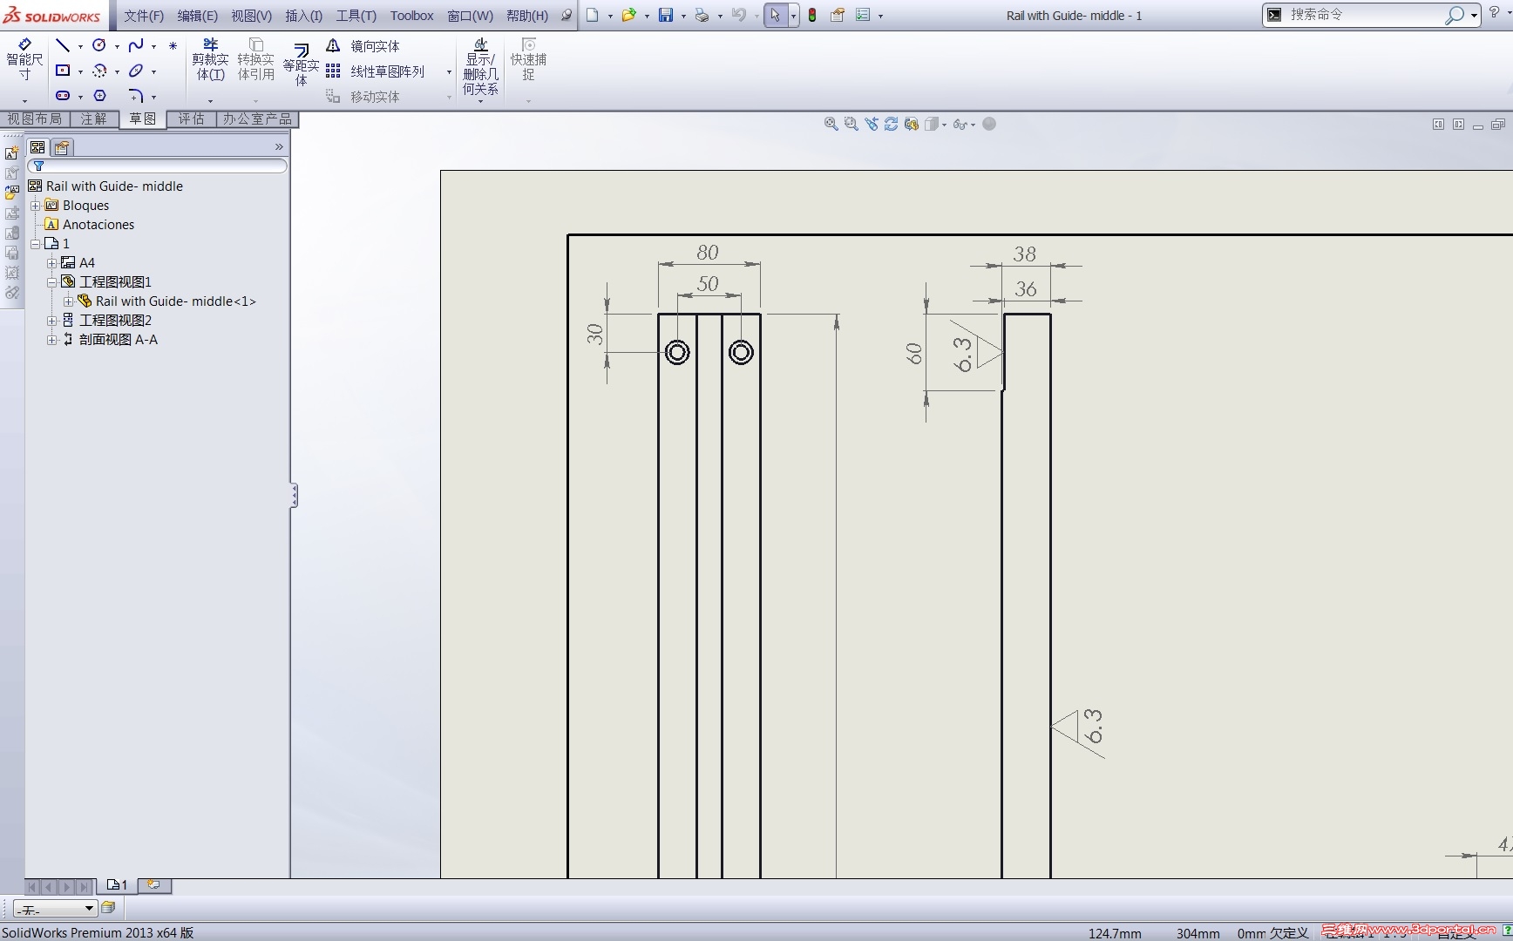Click Linear Sketch Pattern (线性草图阵列) tool

point(377,71)
